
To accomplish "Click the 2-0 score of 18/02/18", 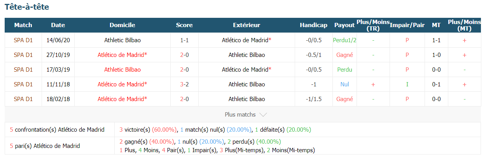I will (184, 99).
